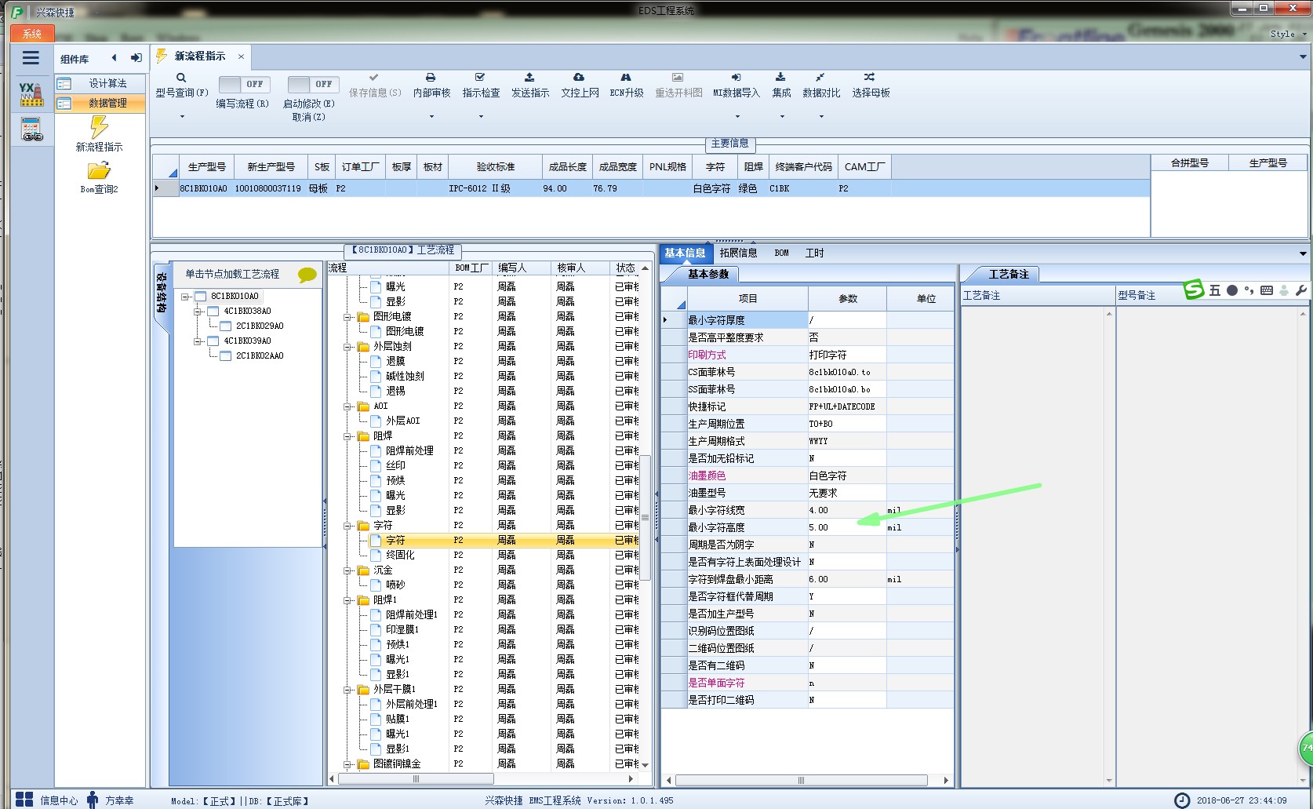The width and height of the screenshot is (1313, 809).
Task: Collapse the 阻焊1 folder expander
Action: tap(347, 600)
